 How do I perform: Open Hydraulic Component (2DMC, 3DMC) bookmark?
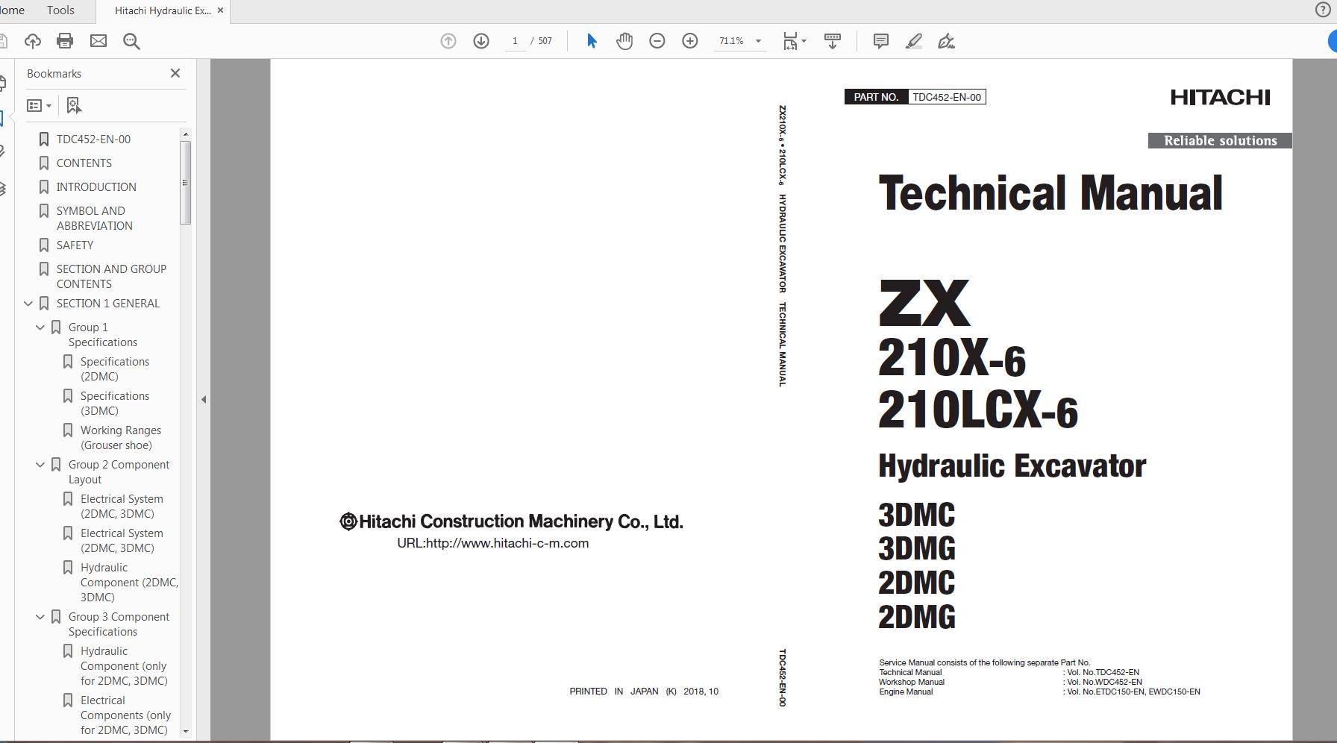point(129,583)
